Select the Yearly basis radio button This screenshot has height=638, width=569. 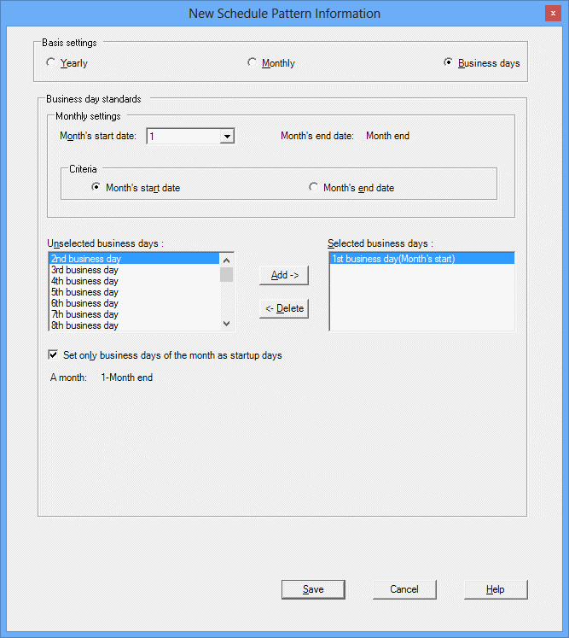point(51,62)
